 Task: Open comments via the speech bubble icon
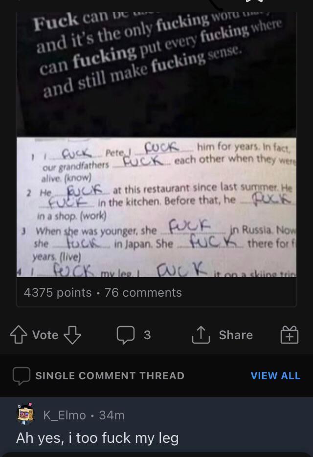(126, 335)
